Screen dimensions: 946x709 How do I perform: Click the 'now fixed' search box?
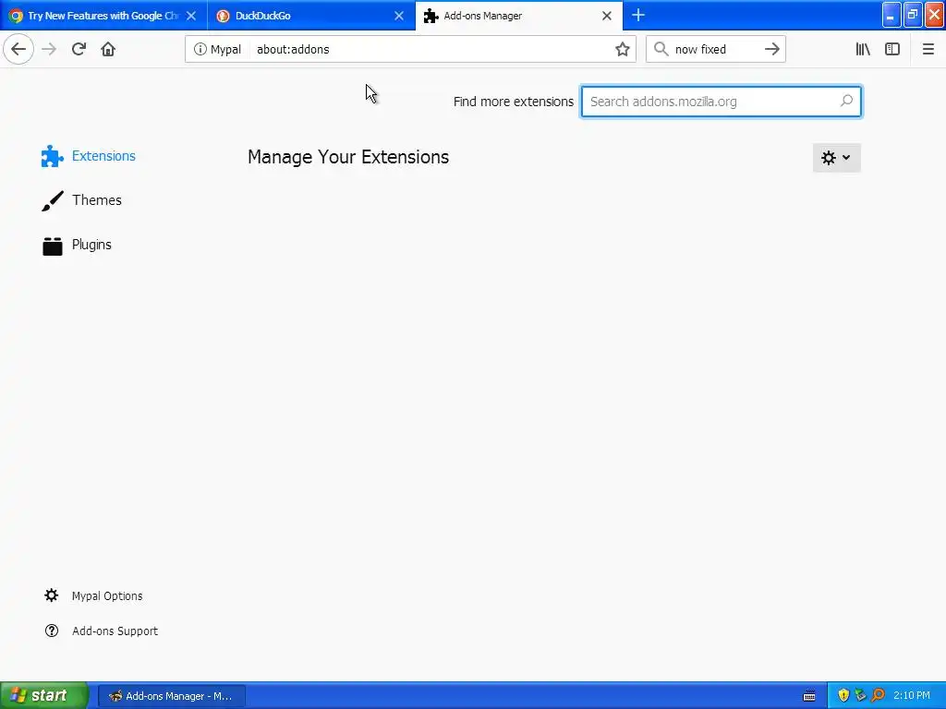click(714, 50)
